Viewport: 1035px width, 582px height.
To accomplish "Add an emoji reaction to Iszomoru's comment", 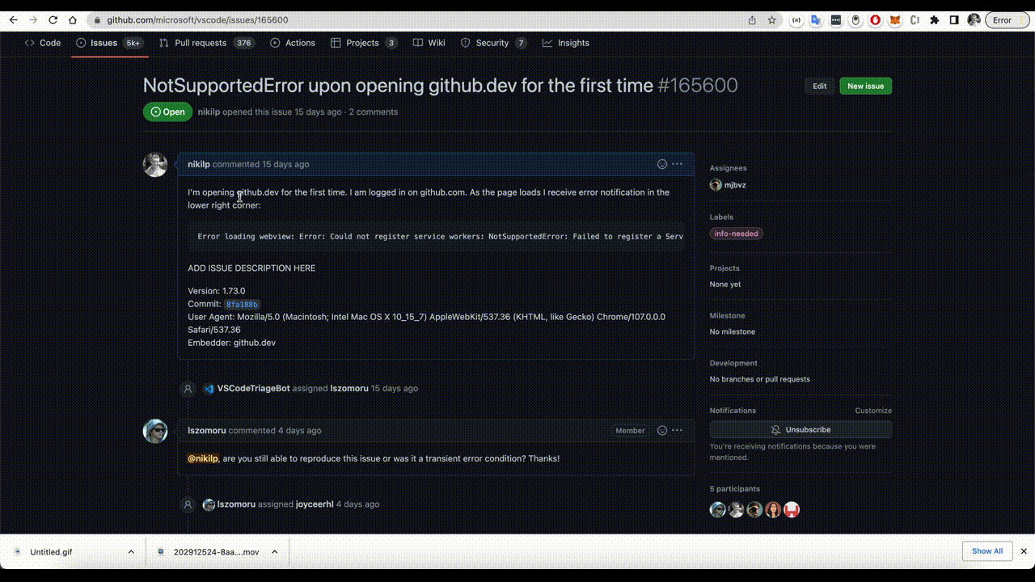I will click(x=662, y=430).
